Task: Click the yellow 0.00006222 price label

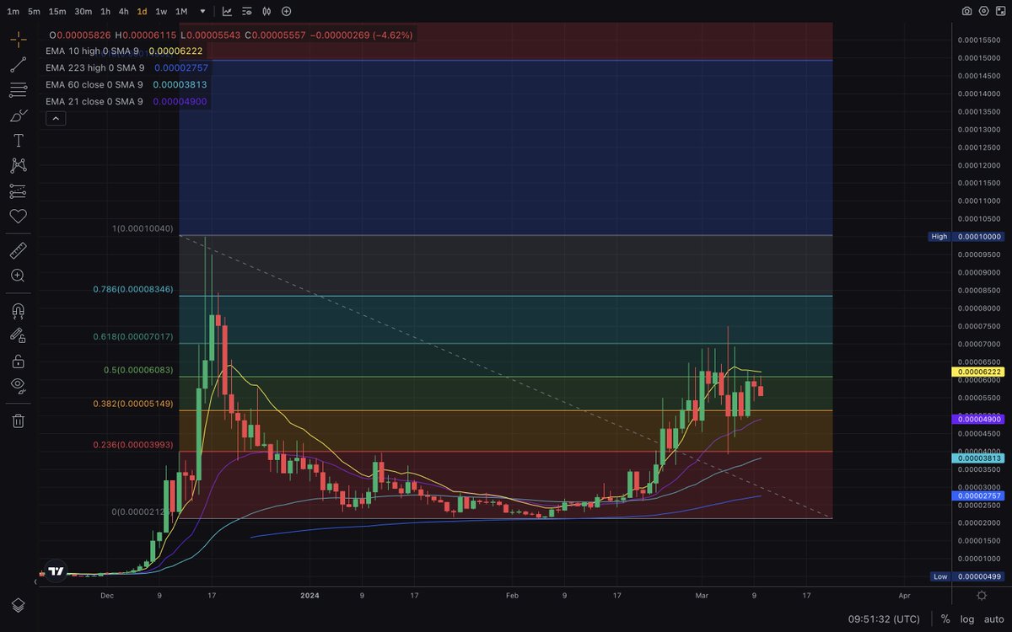Action: pyautogui.click(x=977, y=372)
